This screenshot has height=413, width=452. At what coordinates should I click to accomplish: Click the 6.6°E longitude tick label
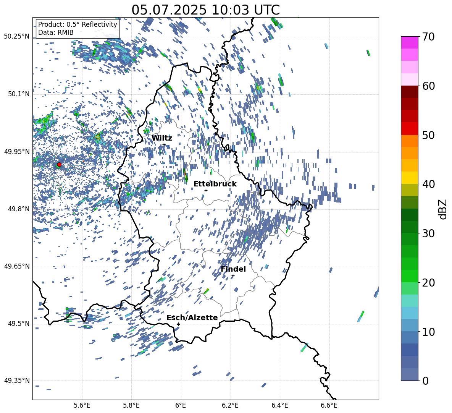point(329,405)
